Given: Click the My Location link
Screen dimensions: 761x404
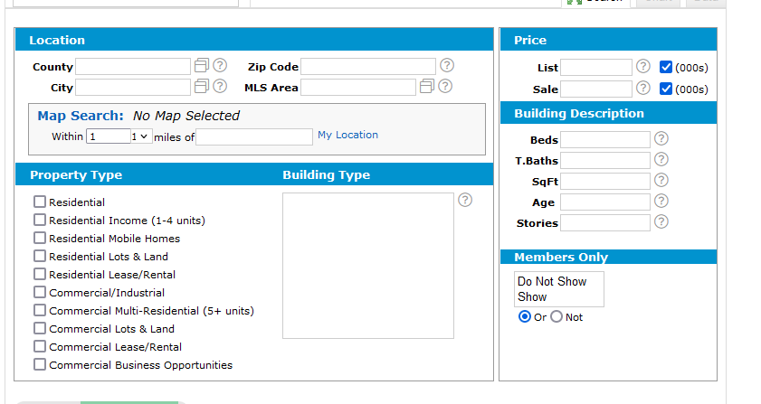Looking at the screenshot, I should (347, 135).
